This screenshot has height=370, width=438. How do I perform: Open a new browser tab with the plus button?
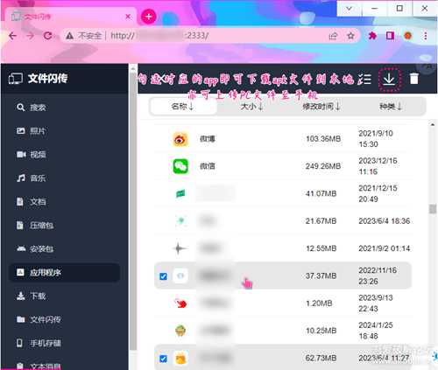pos(149,17)
